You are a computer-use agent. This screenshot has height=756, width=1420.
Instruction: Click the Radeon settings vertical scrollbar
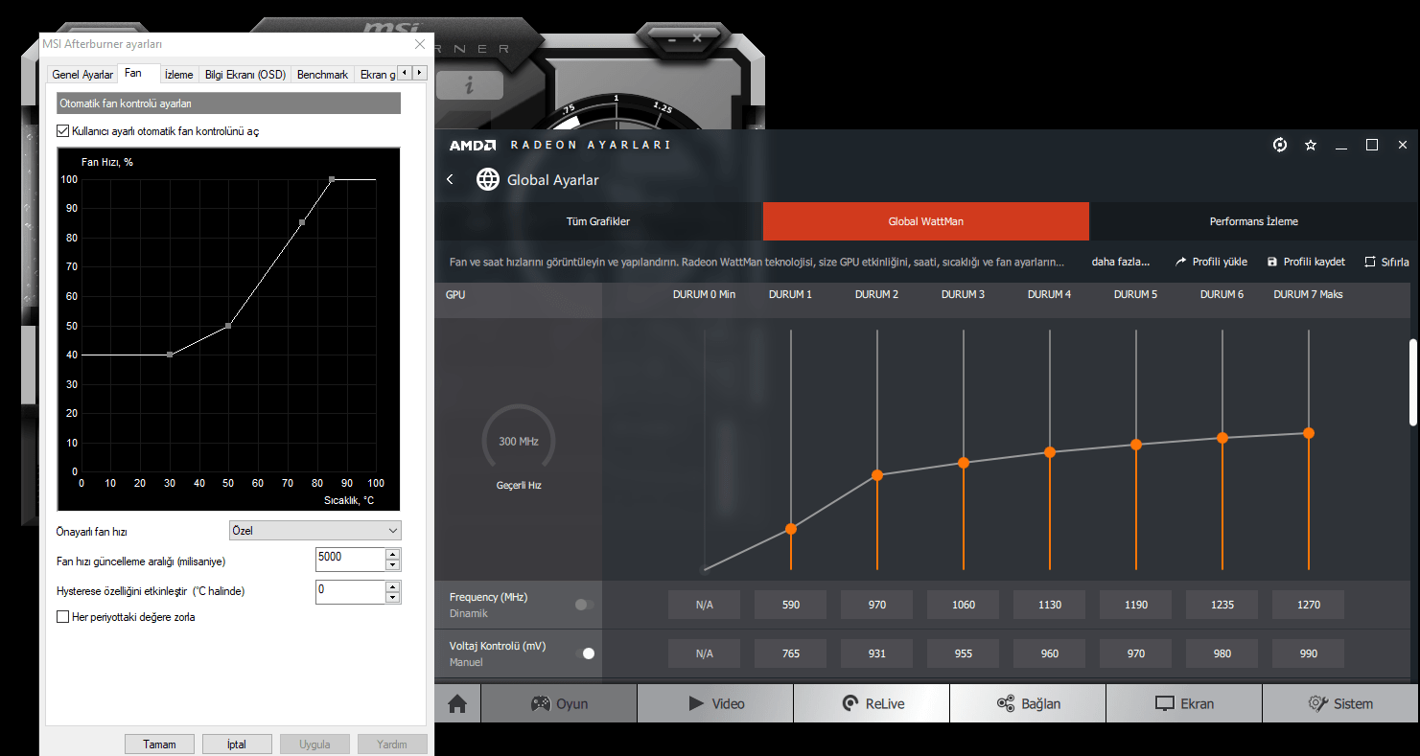click(x=1412, y=382)
